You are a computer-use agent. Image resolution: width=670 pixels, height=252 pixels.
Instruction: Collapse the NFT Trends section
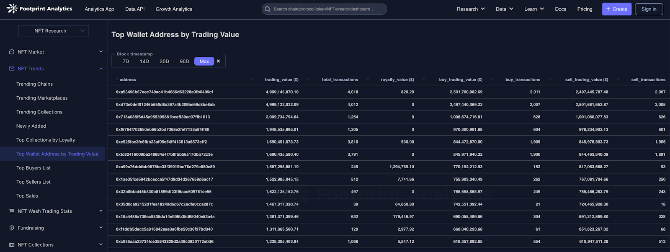pos(100,69)
